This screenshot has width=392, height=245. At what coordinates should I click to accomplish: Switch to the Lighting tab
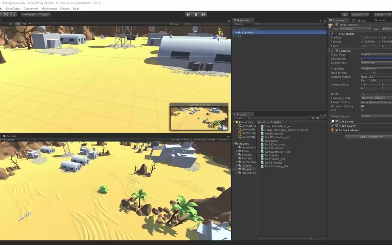click(x=359, y=20)
